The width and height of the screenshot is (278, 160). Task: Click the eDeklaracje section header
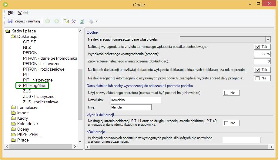pyautogui.click(x=96, y=132)
